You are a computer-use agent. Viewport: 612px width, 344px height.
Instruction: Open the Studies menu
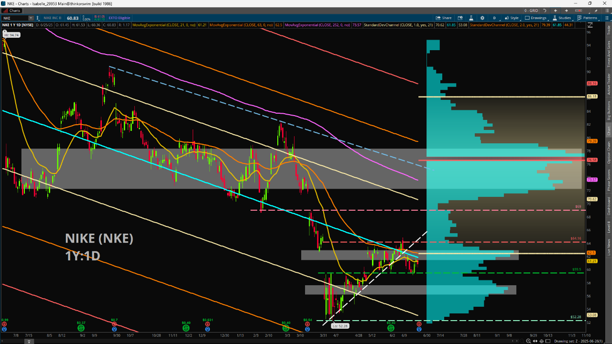click(562, 18)
